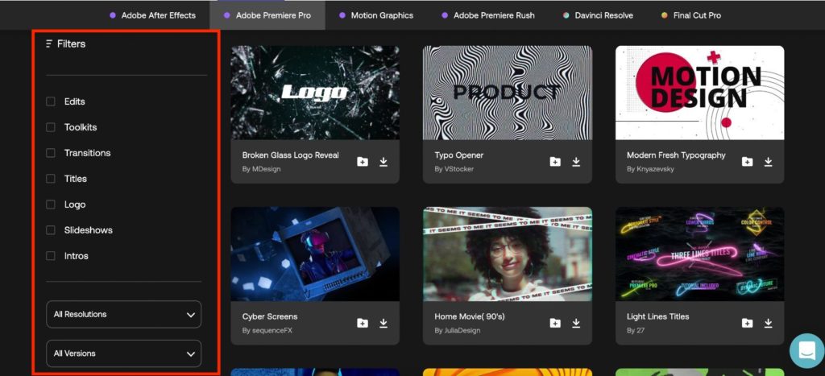Viewport: 825px width, 376px height.
Task: Open the All Versions dropdown
Action: pos(123,353)
